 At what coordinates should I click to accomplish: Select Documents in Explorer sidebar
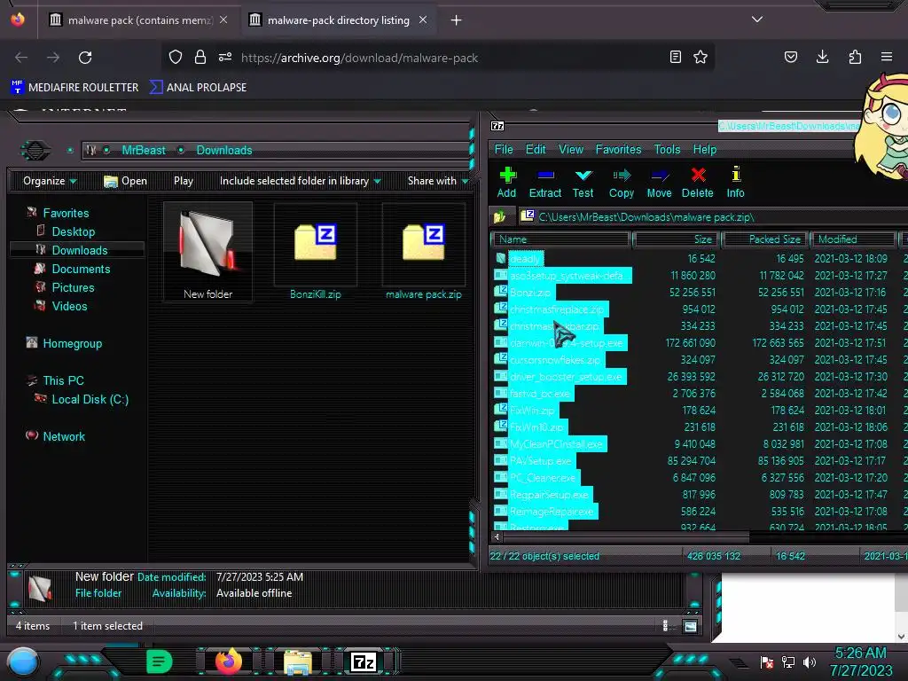81,269
